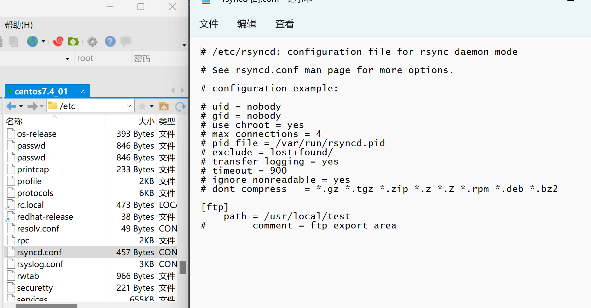Click the folder icon in the /etc path box

click(53, 106)
